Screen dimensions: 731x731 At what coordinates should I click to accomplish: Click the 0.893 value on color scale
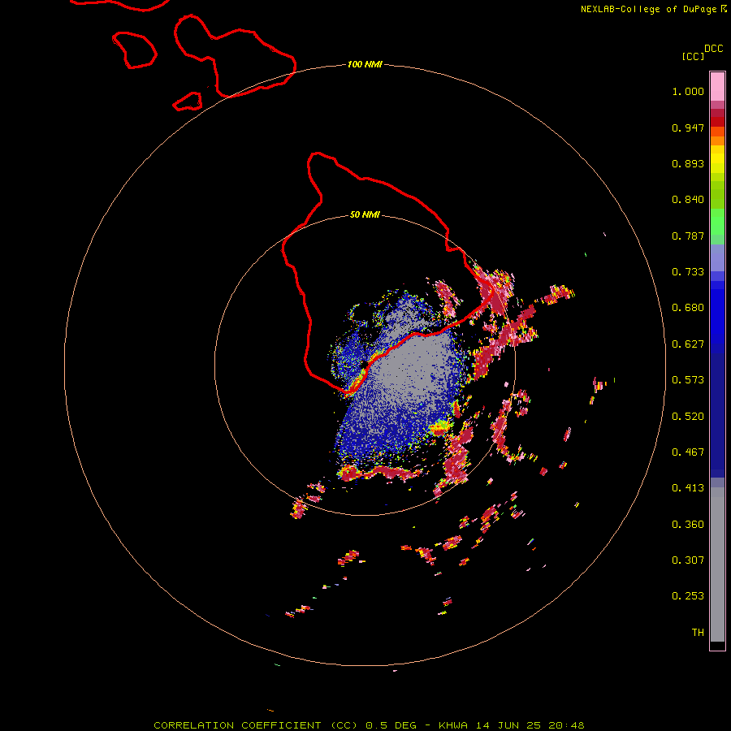point(688,163)
